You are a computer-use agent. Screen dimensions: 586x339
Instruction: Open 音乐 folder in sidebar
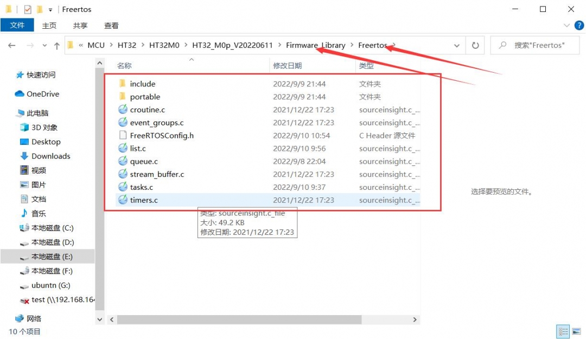coord(33,213)
